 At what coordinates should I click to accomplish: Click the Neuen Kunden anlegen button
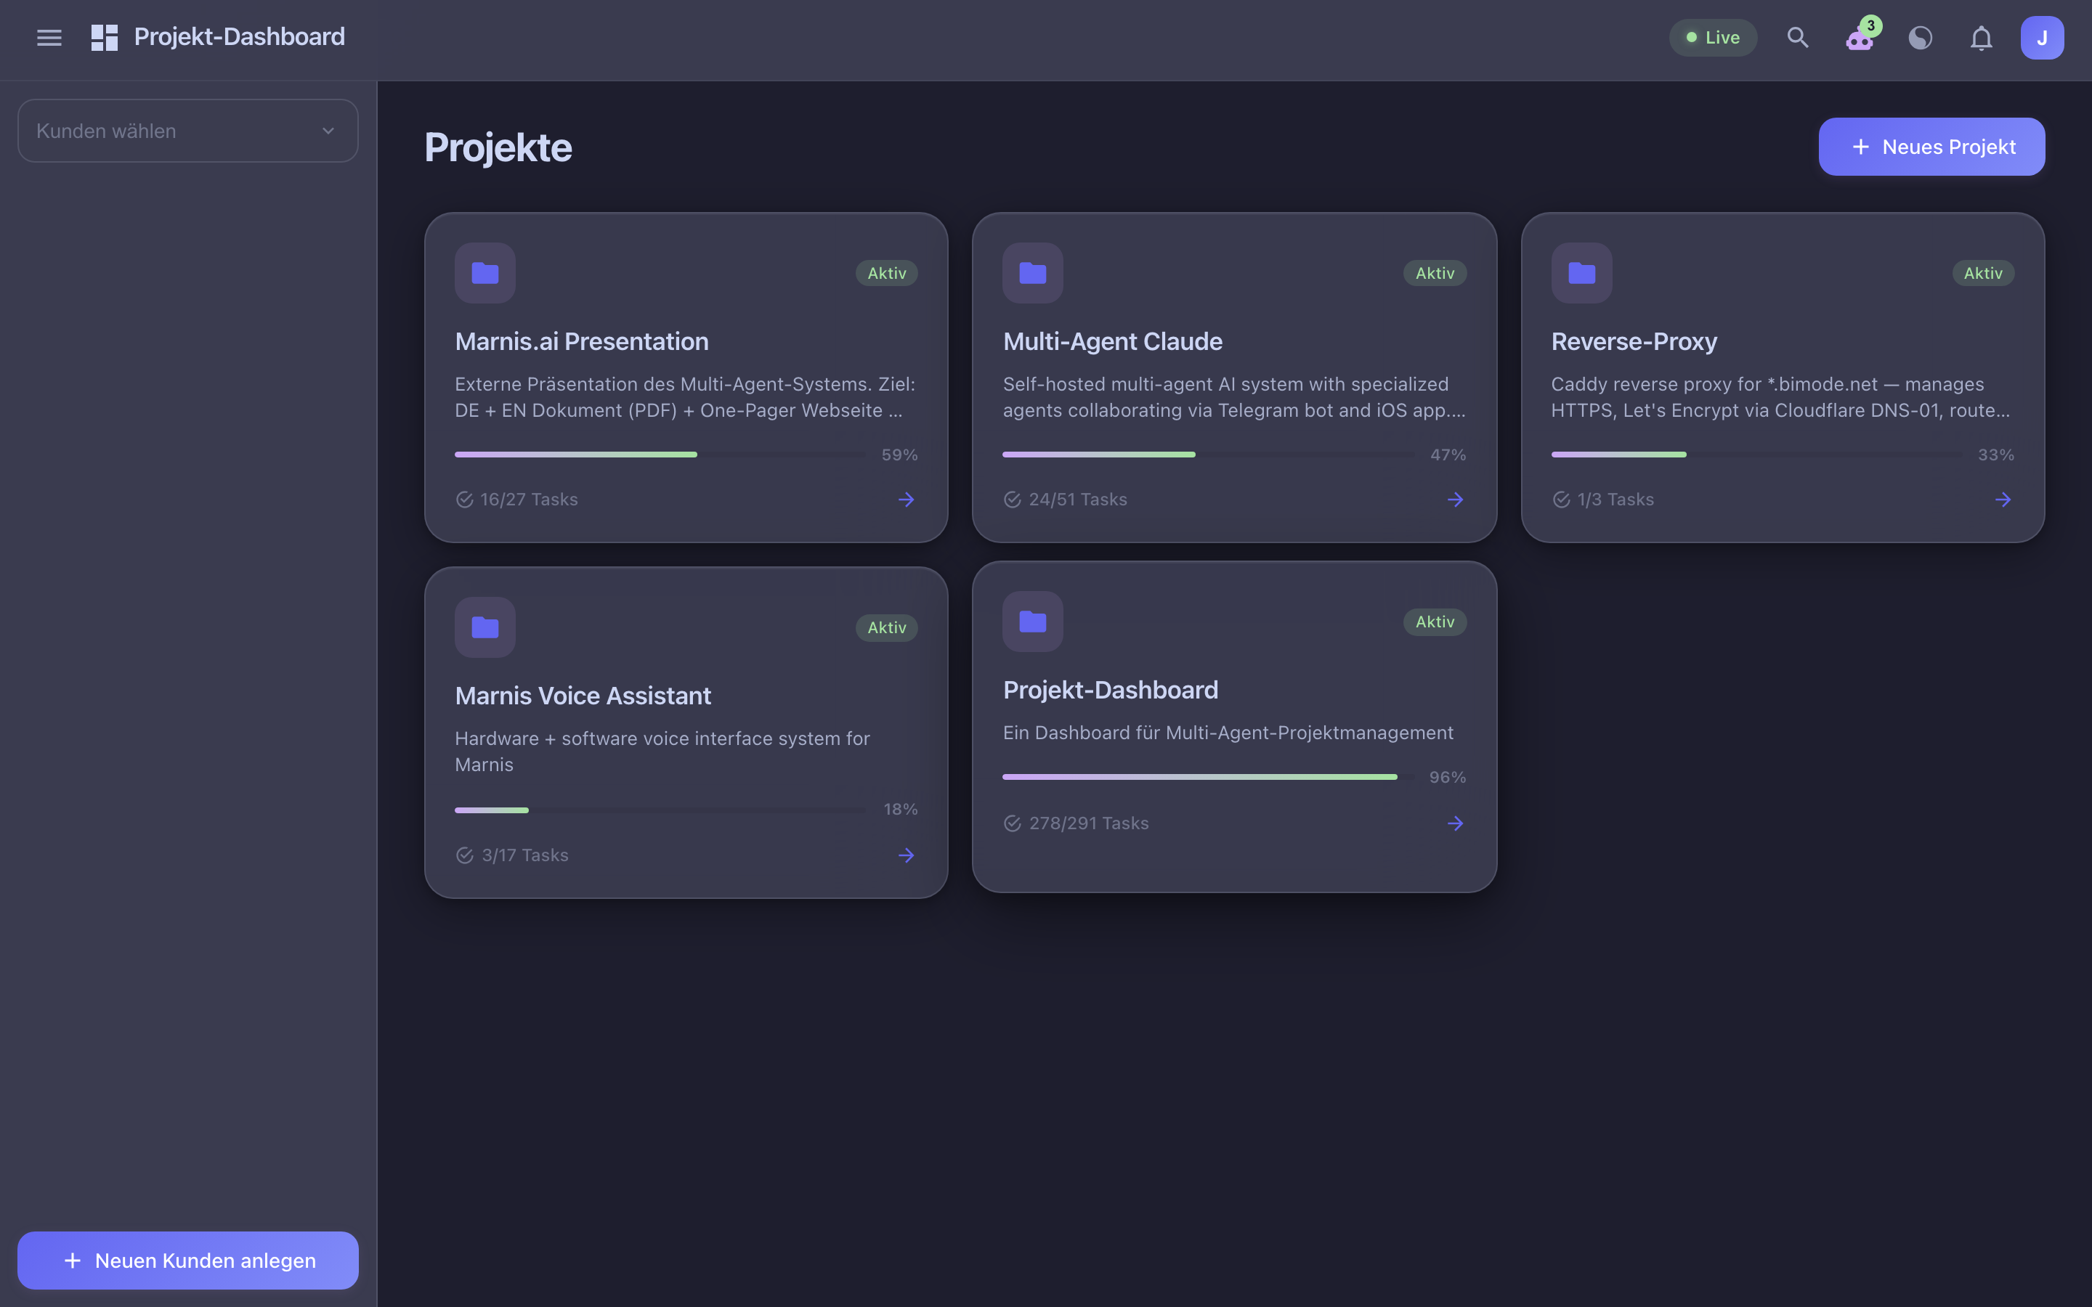pos(187,1260)
